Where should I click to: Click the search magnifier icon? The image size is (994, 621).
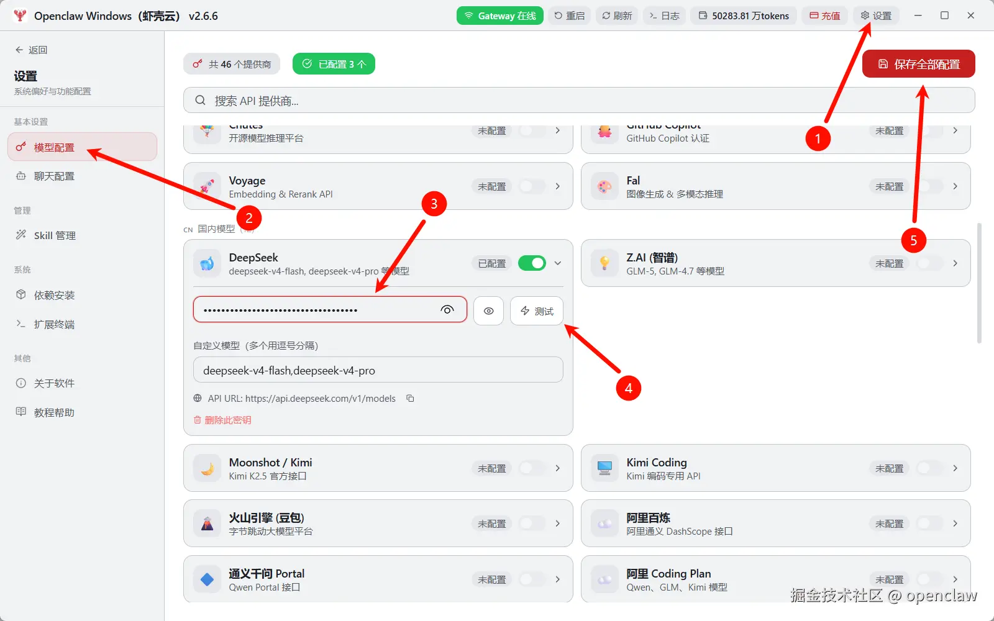[x=200, y=101]
